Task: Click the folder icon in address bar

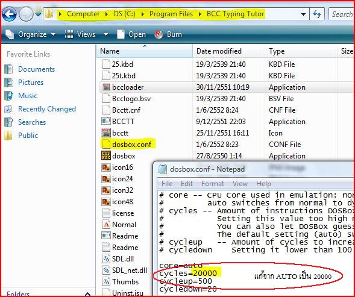Action: (x=49, y=14)
